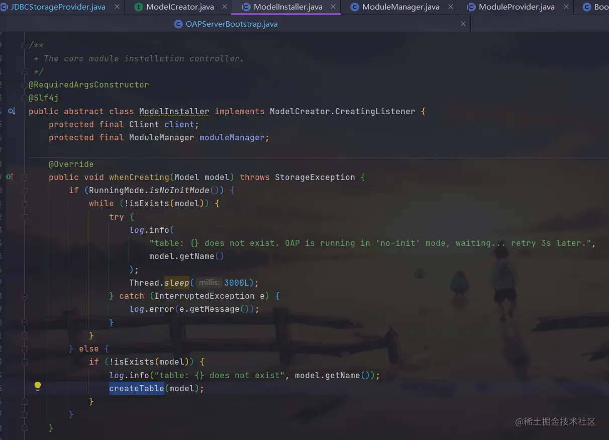
Task: Click the Model parameter type of whenCreating
Action: click(x=187, y=177)
